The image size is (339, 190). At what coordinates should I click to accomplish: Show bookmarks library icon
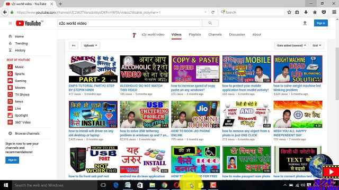[297, 12]
